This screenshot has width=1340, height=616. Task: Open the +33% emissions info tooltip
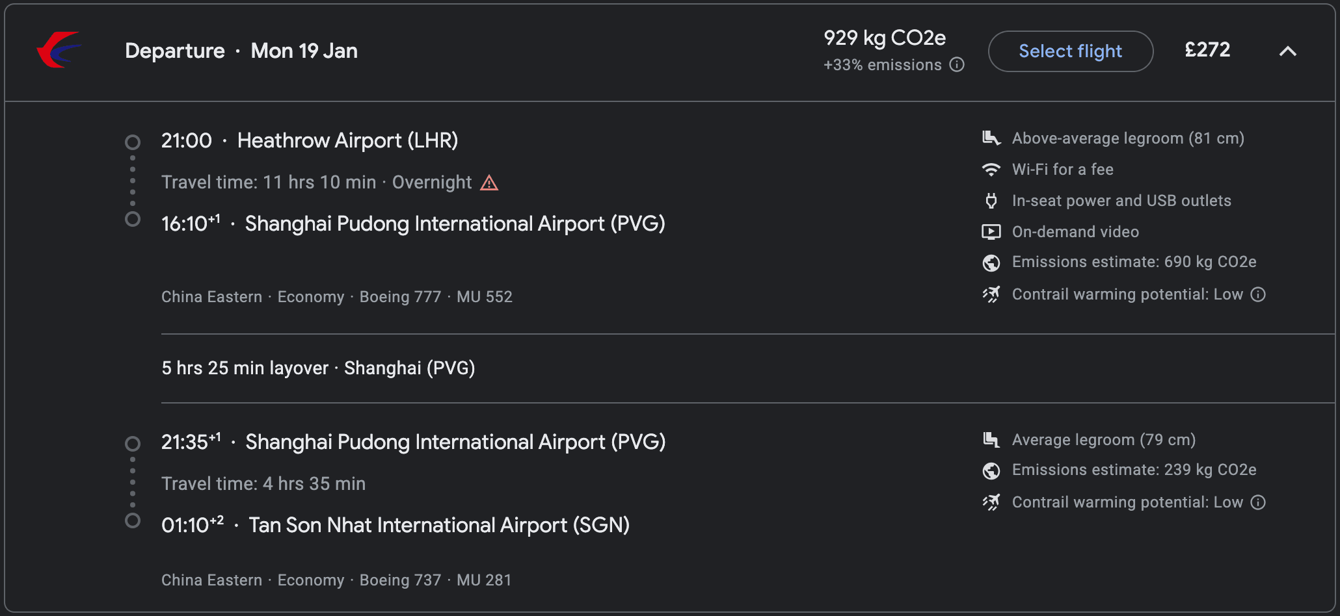[x=956, y=65]
